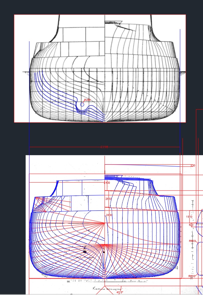Select the 1910 dimension text
This screenshot has width=203, height=295.
tap(189, 217)
